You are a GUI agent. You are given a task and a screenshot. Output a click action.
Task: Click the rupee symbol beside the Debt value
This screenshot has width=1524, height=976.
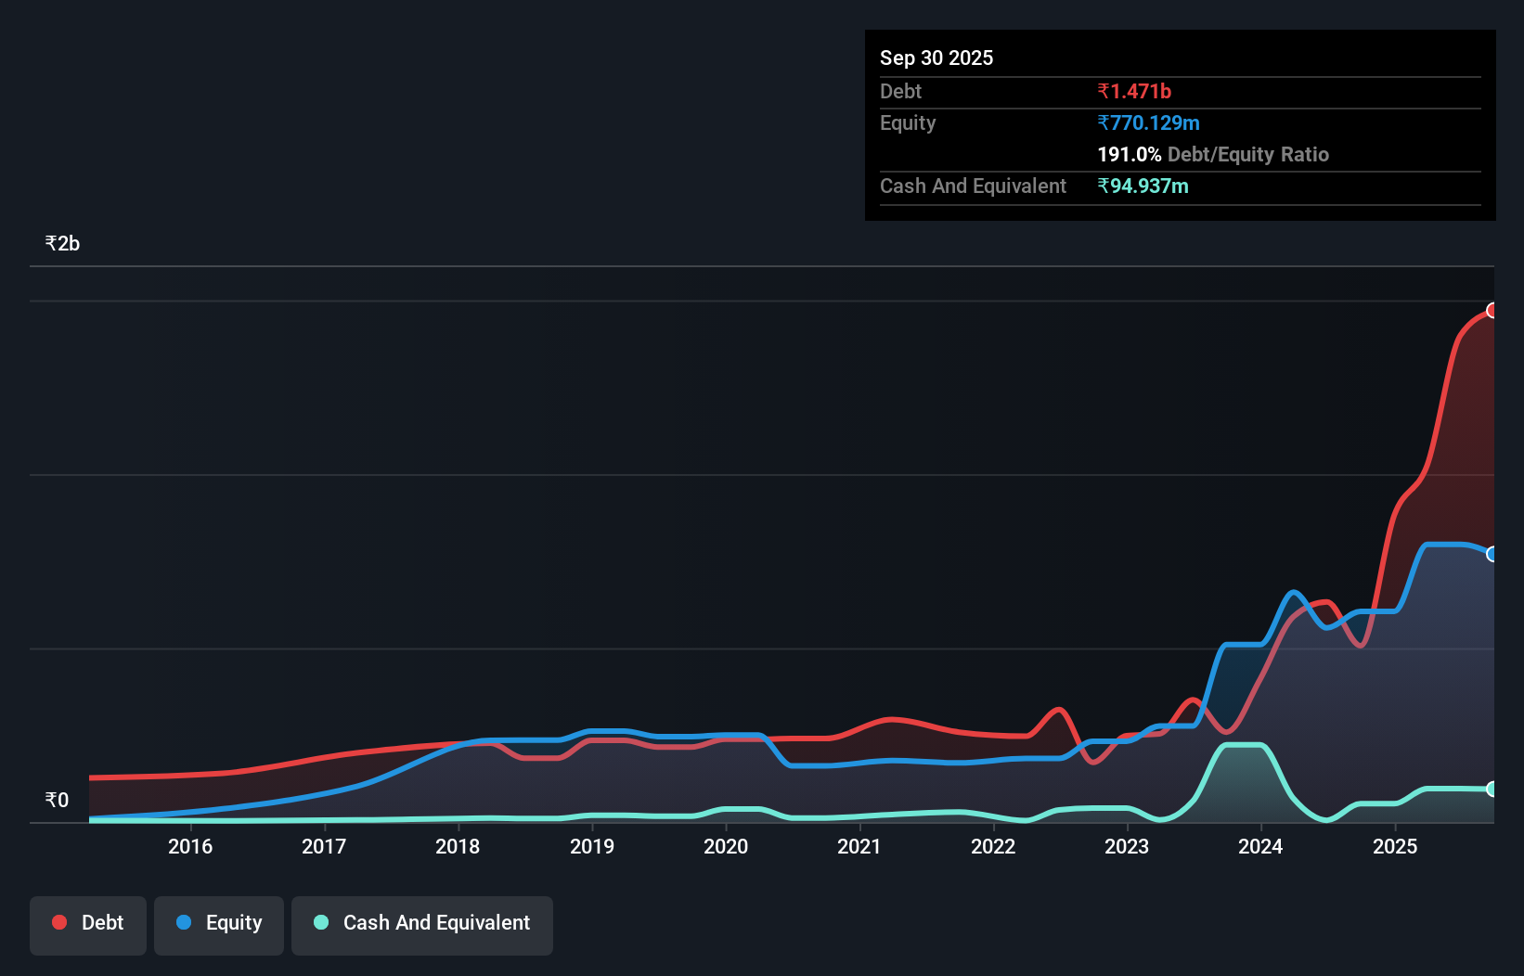[x=1104, y=91]
